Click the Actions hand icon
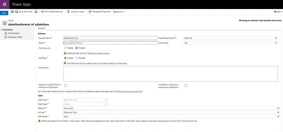Screen dimensions: 283x132 [x=114, y=12]
